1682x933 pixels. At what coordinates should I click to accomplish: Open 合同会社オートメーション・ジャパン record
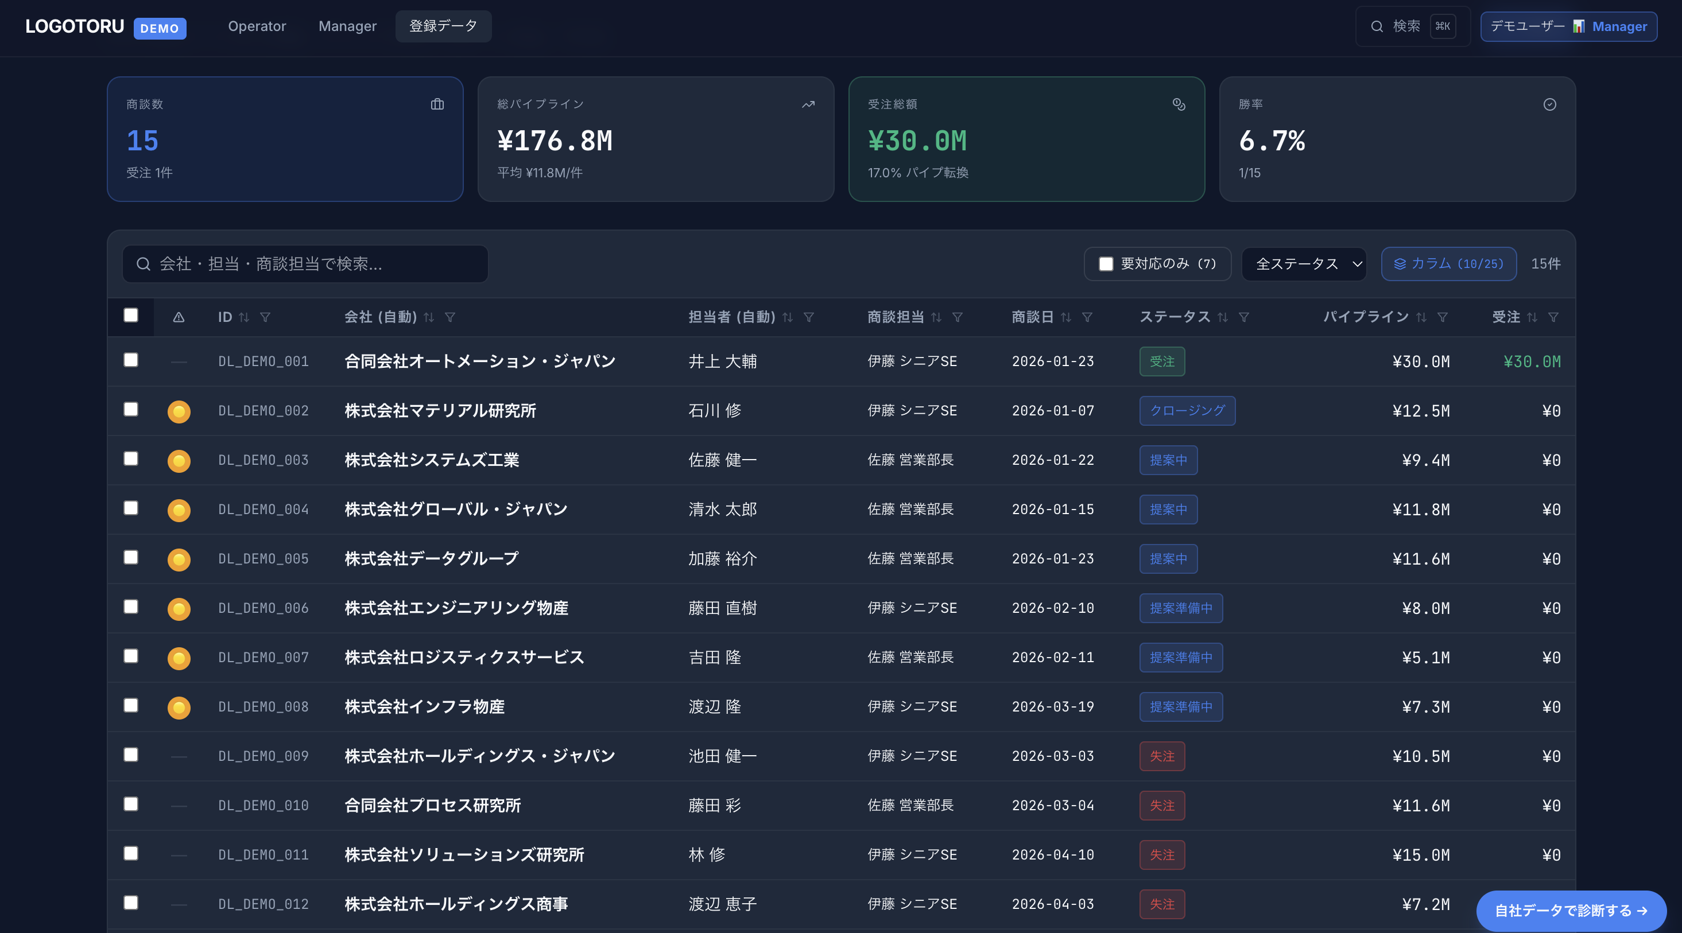[480, 361]
